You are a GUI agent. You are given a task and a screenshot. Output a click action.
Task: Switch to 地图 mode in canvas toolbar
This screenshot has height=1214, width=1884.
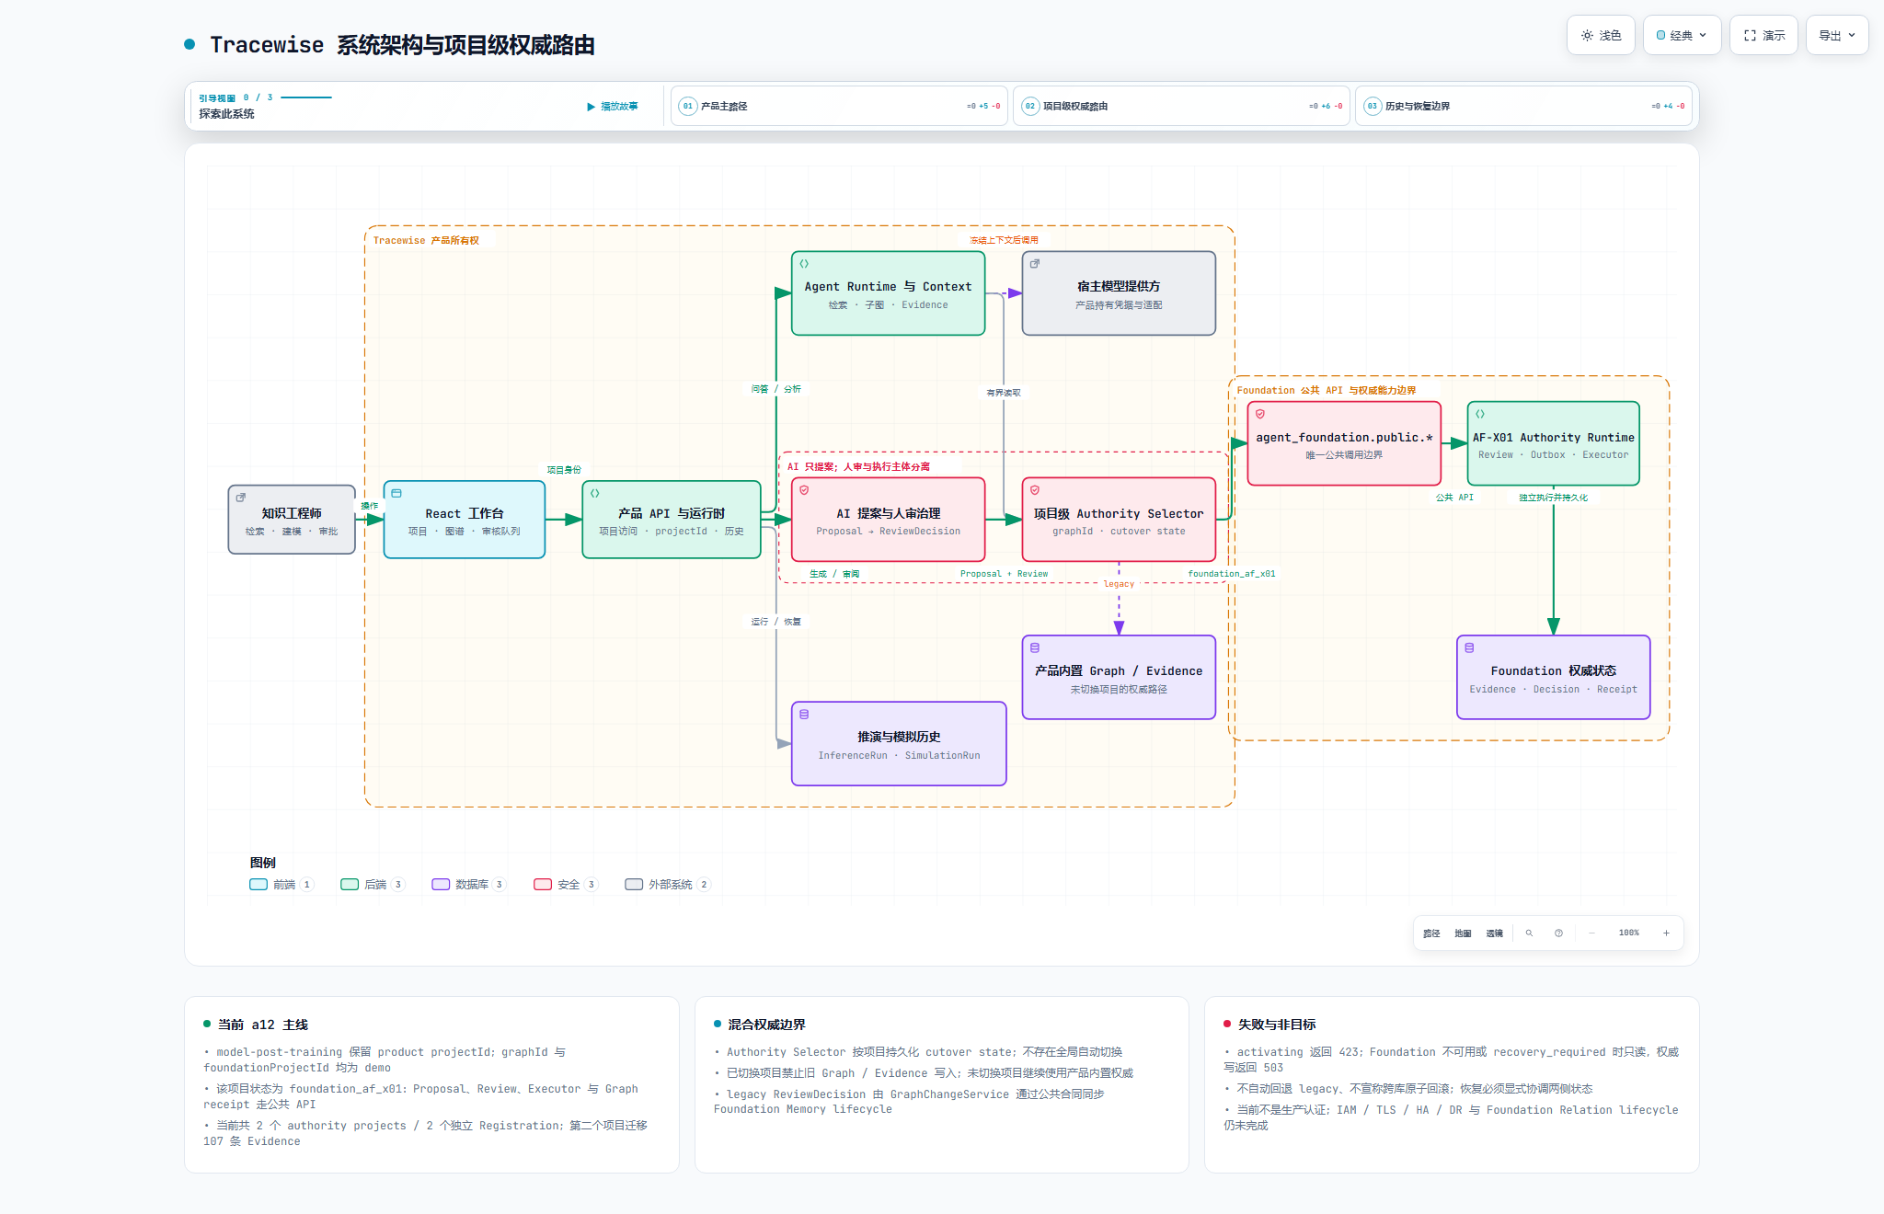tap(1463, 933)
